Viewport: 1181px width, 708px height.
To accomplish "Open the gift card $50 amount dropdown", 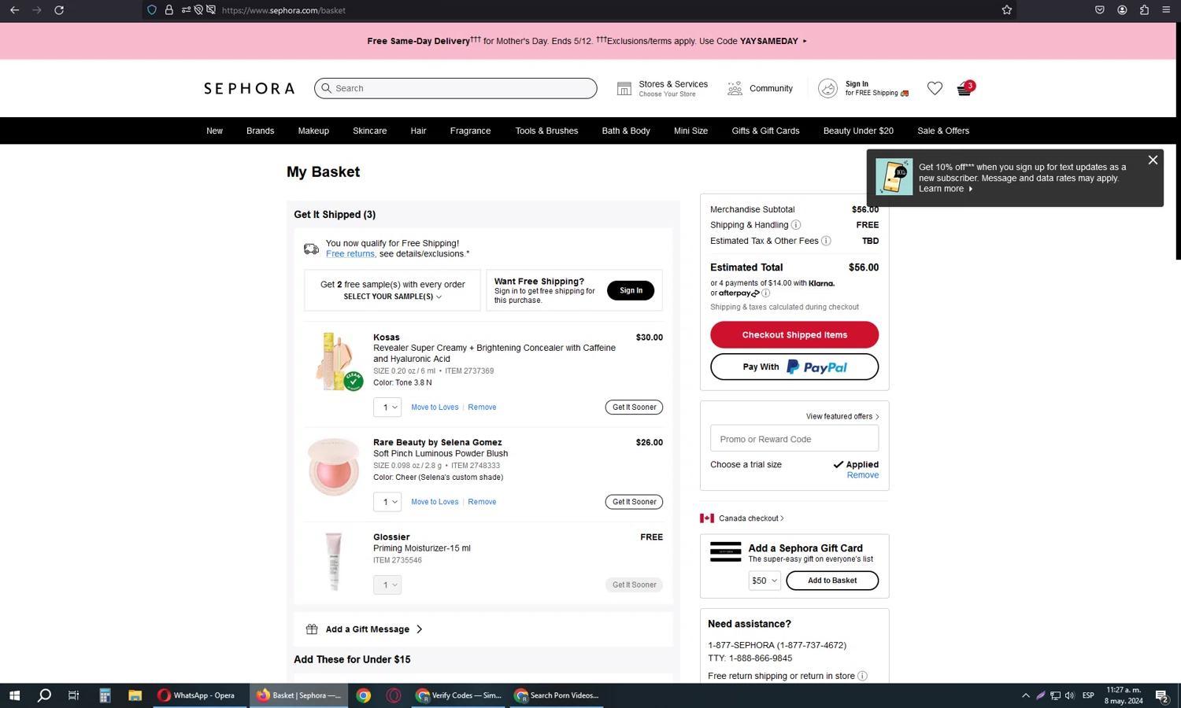I will point(764,581).
